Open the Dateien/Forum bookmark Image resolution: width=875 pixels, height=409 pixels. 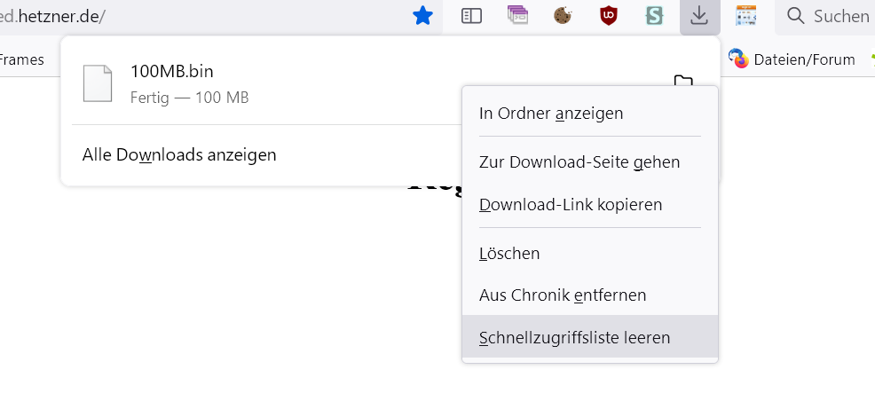click(792, 59)
